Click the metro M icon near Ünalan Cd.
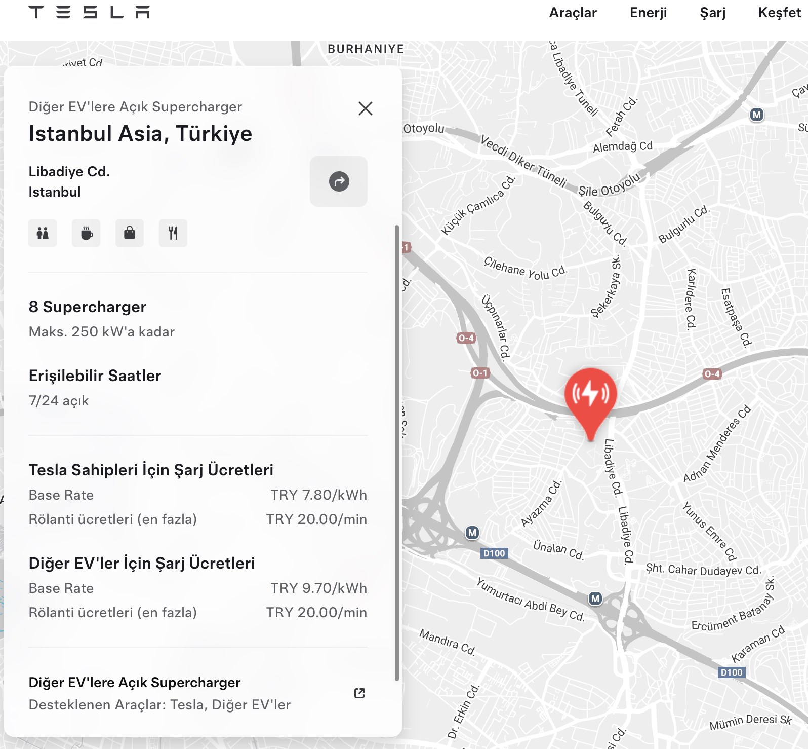 tap(472, 533)
